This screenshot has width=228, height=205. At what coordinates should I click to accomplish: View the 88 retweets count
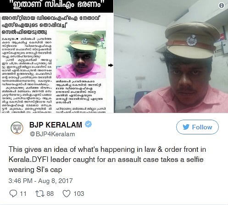pyautogui.click(x=50, y=194)
